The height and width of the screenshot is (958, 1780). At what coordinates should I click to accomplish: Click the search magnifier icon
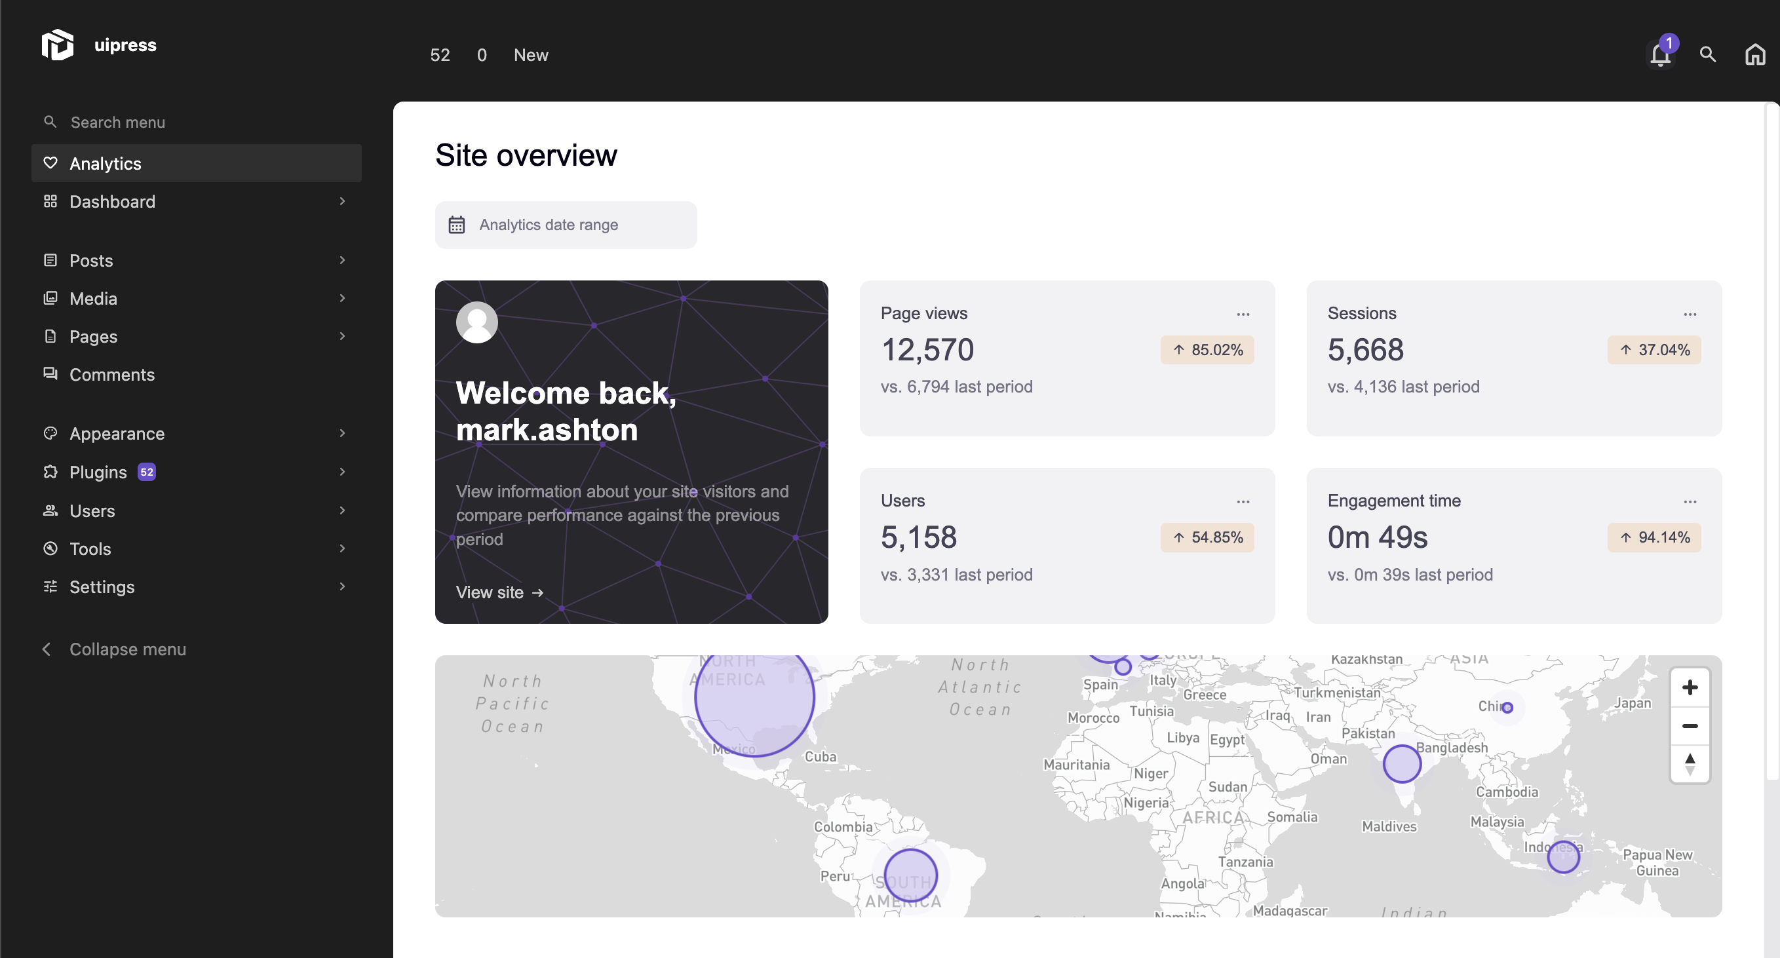(x=1707, y=53)
